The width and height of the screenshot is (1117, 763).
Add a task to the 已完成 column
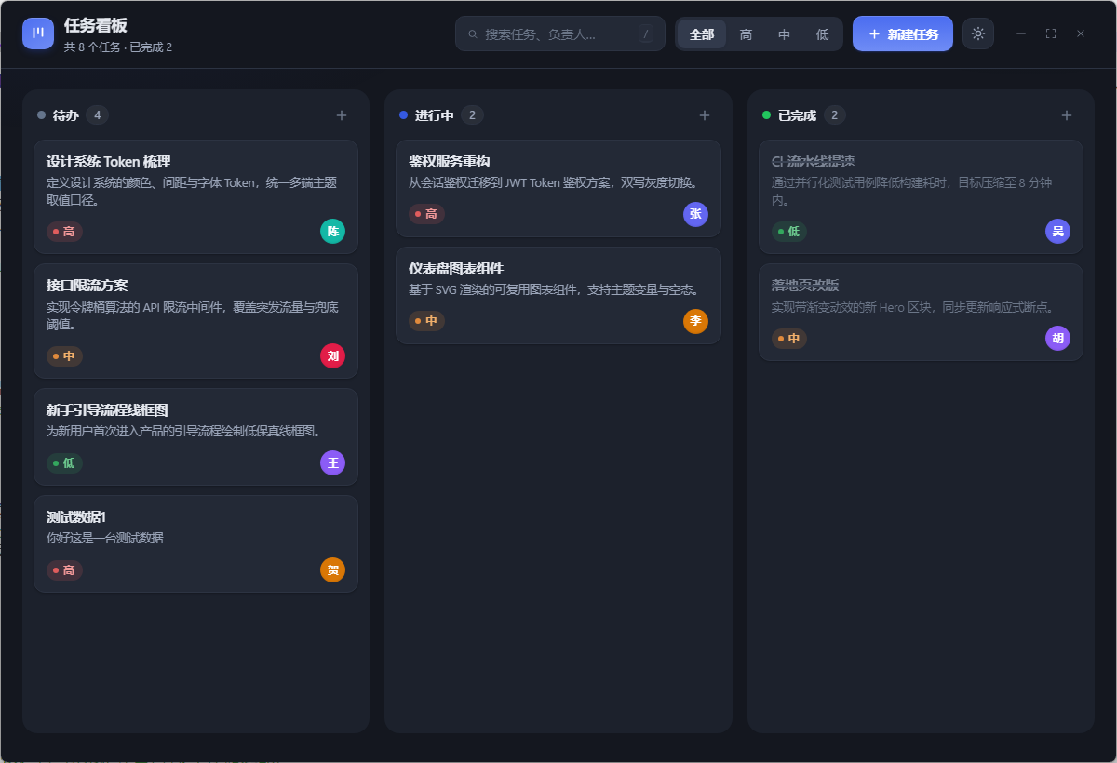(1067, 115)
